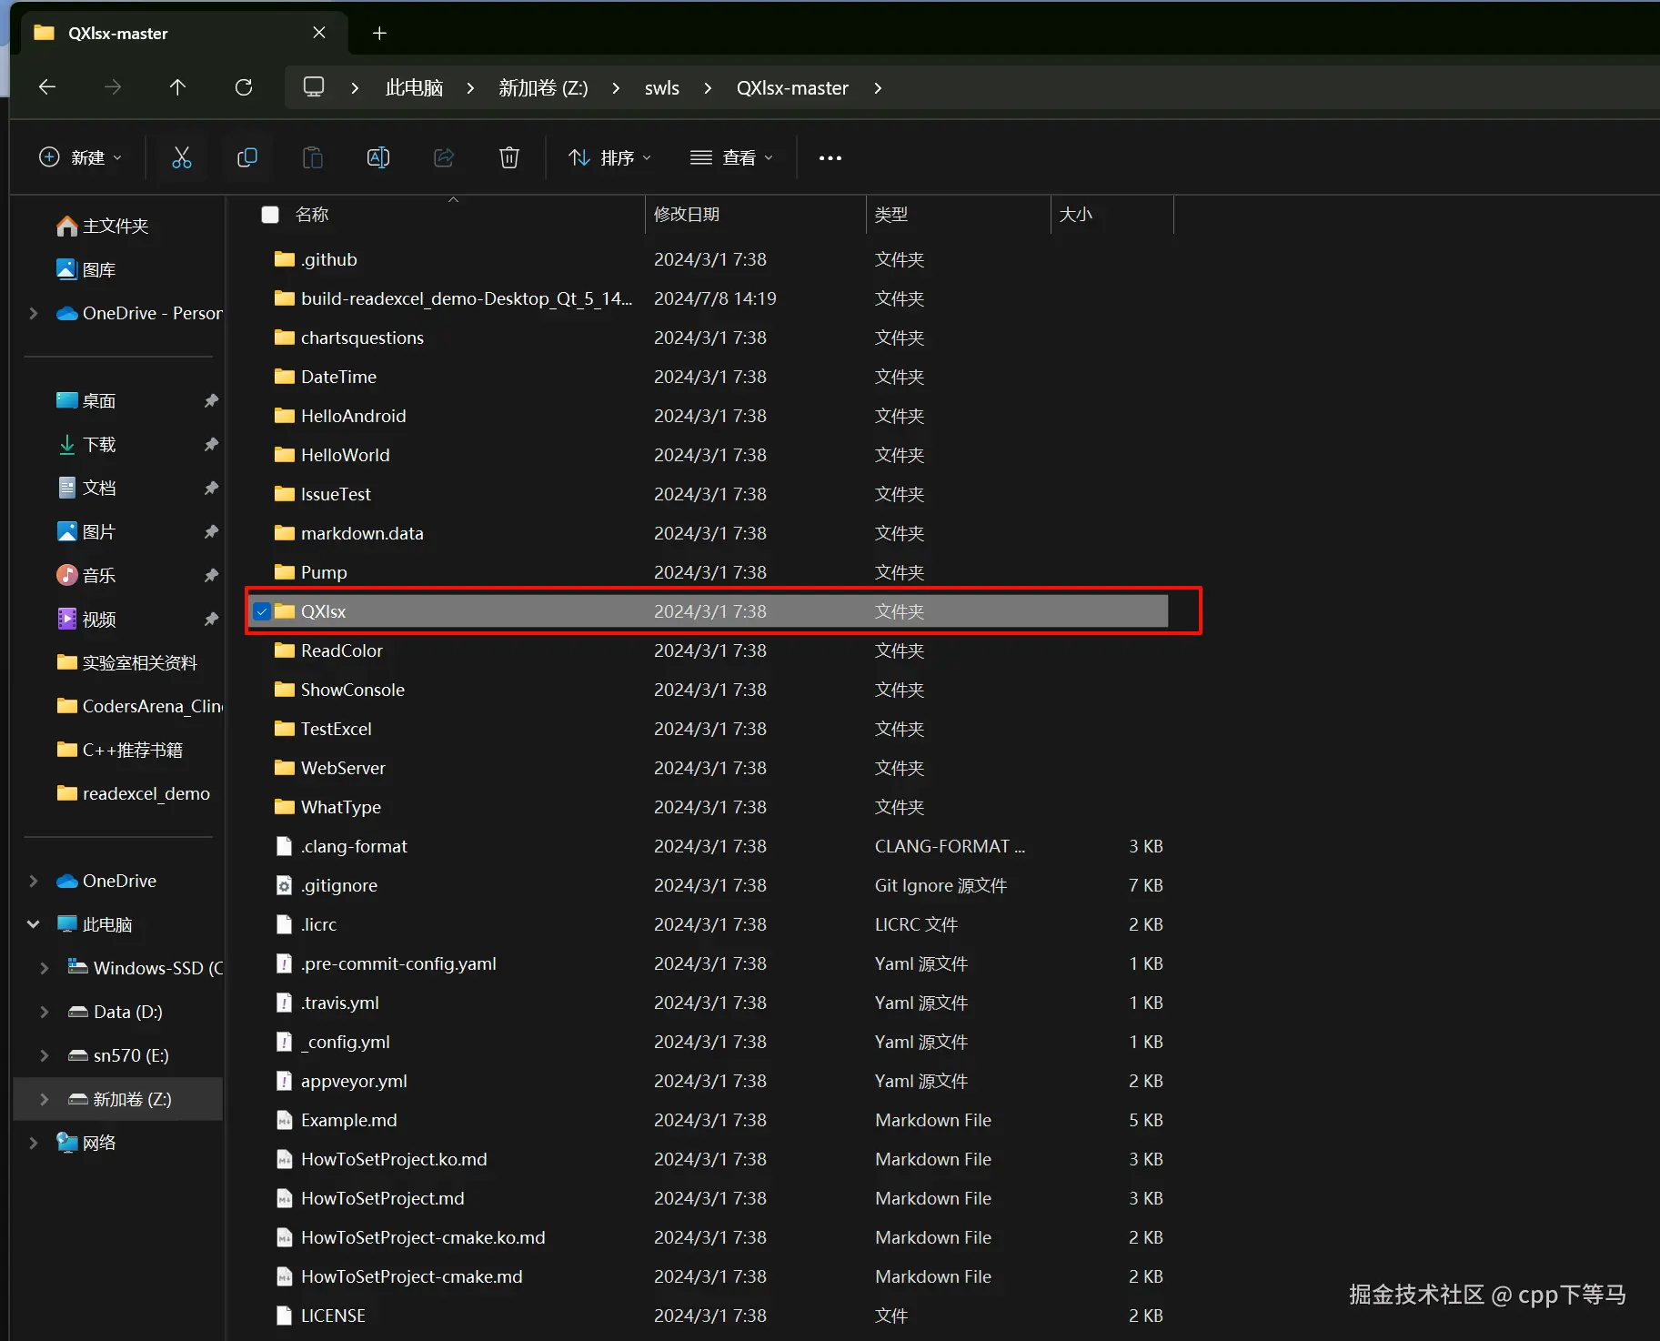Viewport: 1660px width, 1341px height.
Task: Uncheck the QXlsx folder checkbox
Action: coord(262,611)
